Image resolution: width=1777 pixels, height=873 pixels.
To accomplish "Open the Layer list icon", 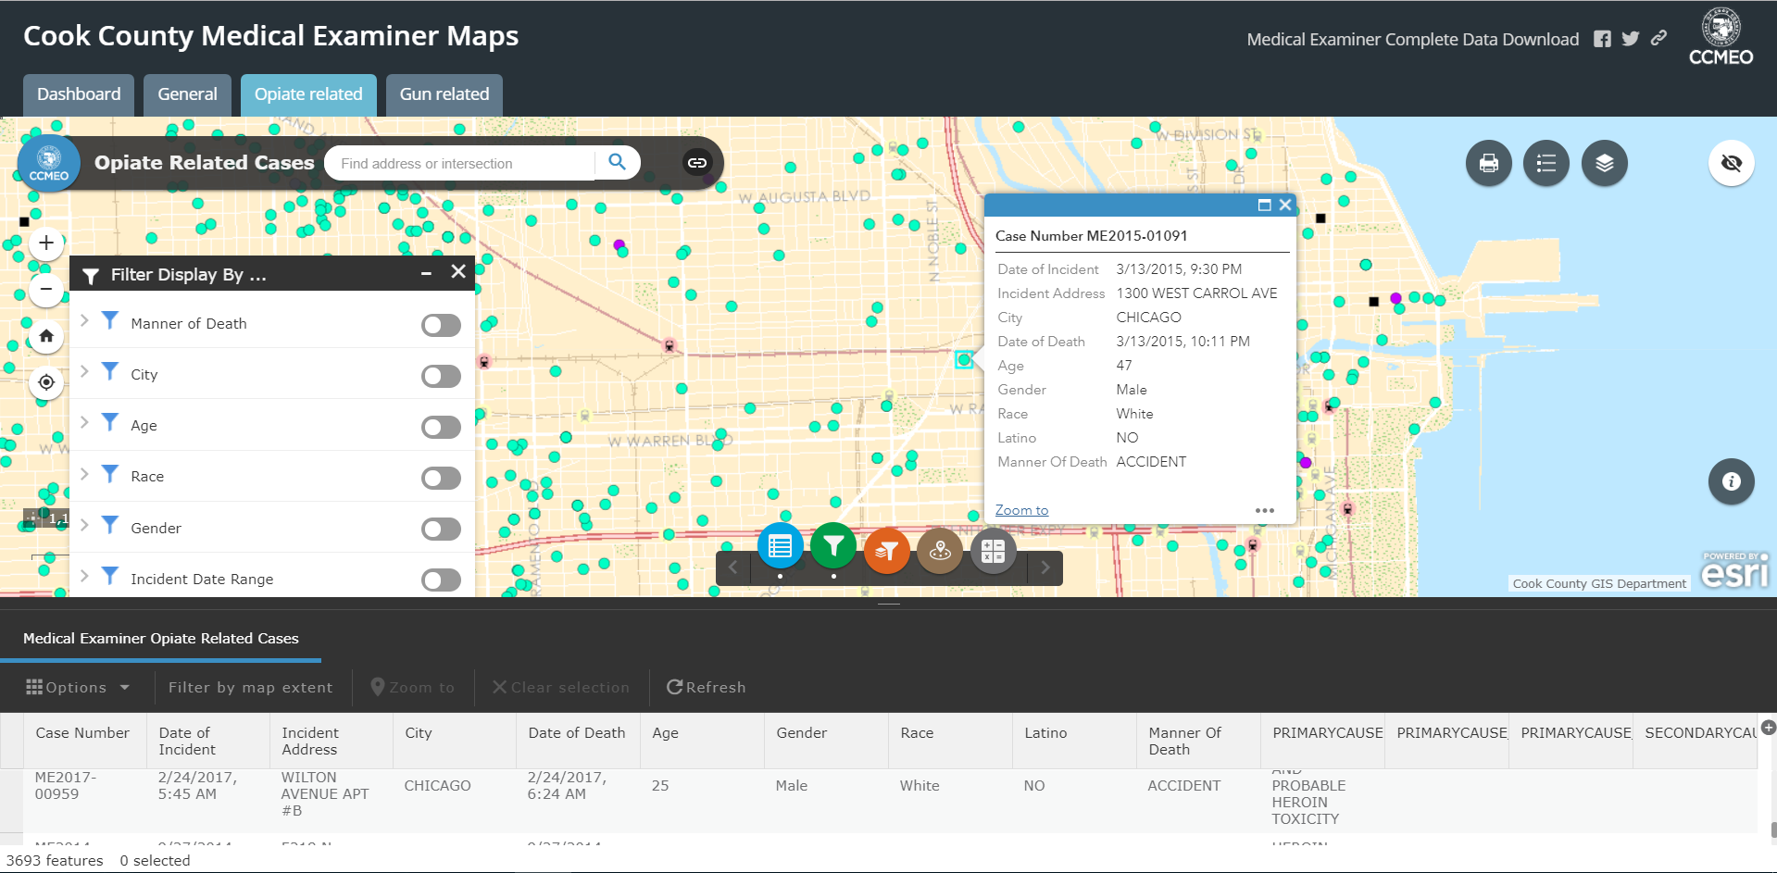I will (1604, 164).
